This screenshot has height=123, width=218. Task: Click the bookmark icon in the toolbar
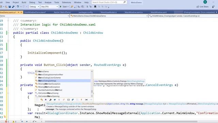coord(95,6)
